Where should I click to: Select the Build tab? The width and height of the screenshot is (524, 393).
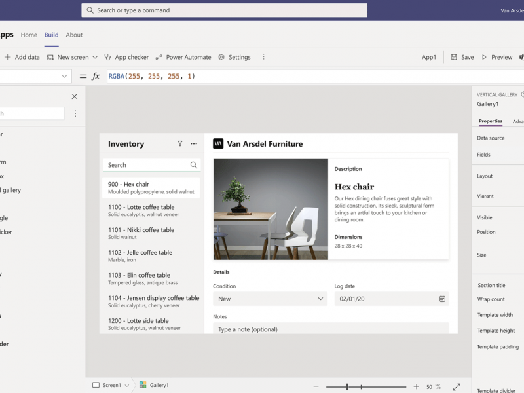pos(52,35)
